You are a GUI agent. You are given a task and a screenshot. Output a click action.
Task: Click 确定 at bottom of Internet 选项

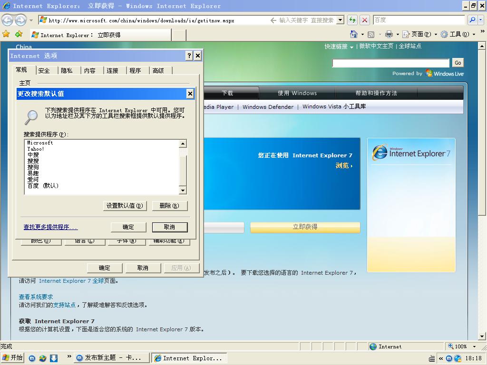104,268
